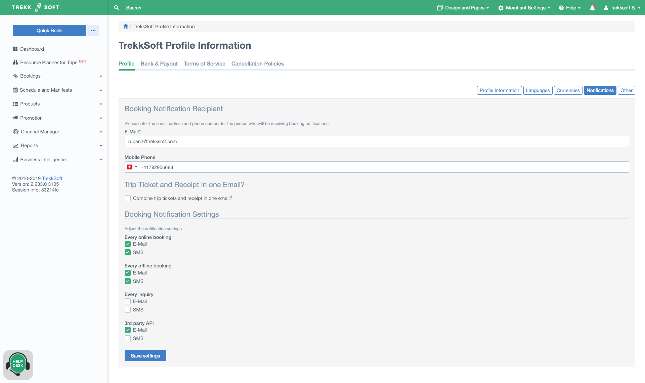Expand the Channel Manager chevron
This screenshot has width=645, height=383.
[101, 132]
